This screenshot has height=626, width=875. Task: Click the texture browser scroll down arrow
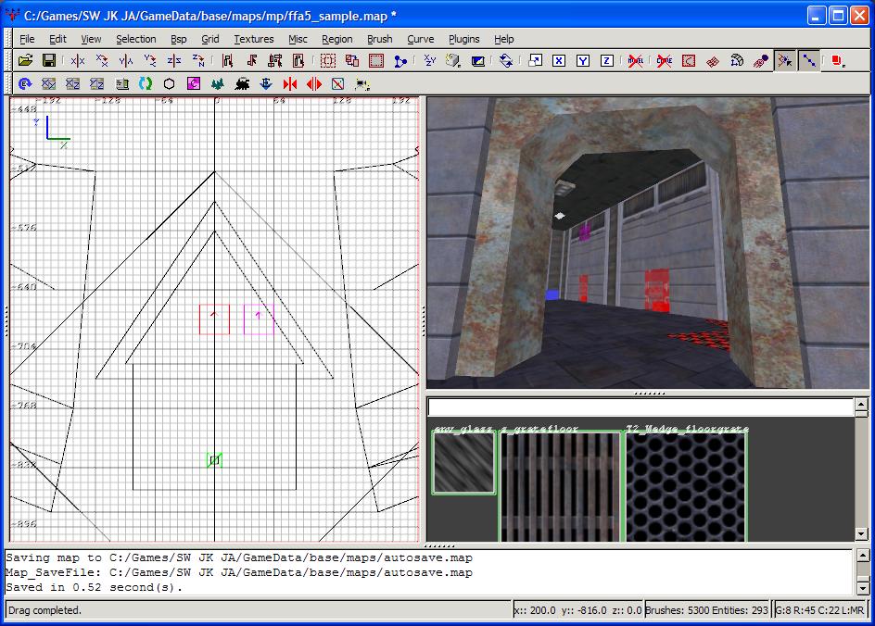(x=861, y=534)
